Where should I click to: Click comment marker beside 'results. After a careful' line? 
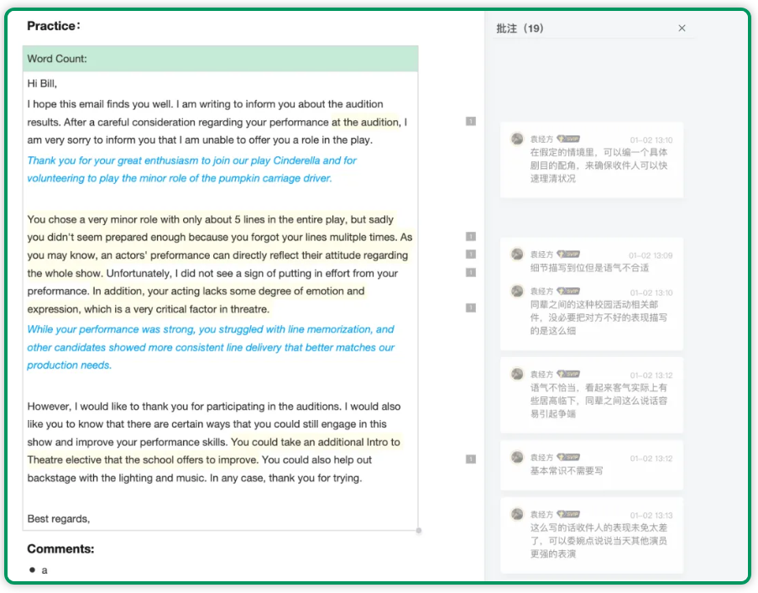[x=471, y=122]
